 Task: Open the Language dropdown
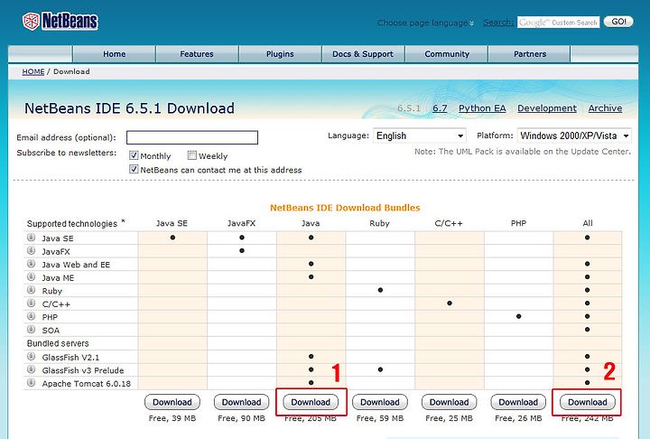pyautogui.click(x=420, y=135)
